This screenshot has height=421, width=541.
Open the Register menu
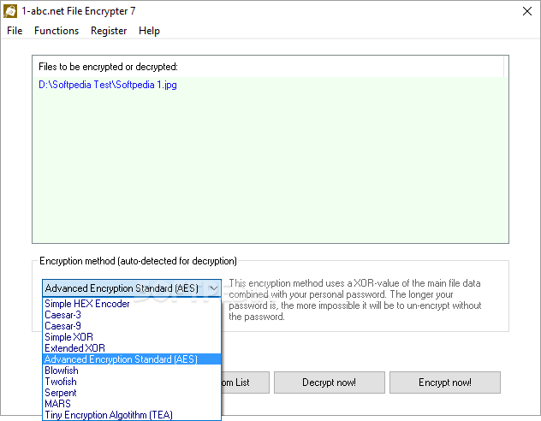(109, 31)
